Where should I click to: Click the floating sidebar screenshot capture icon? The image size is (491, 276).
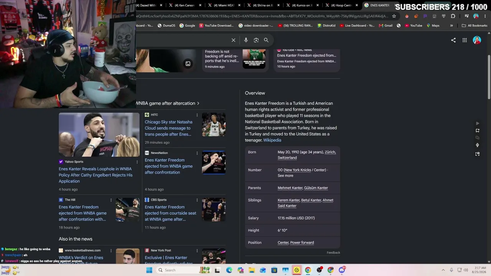point(478,154)
